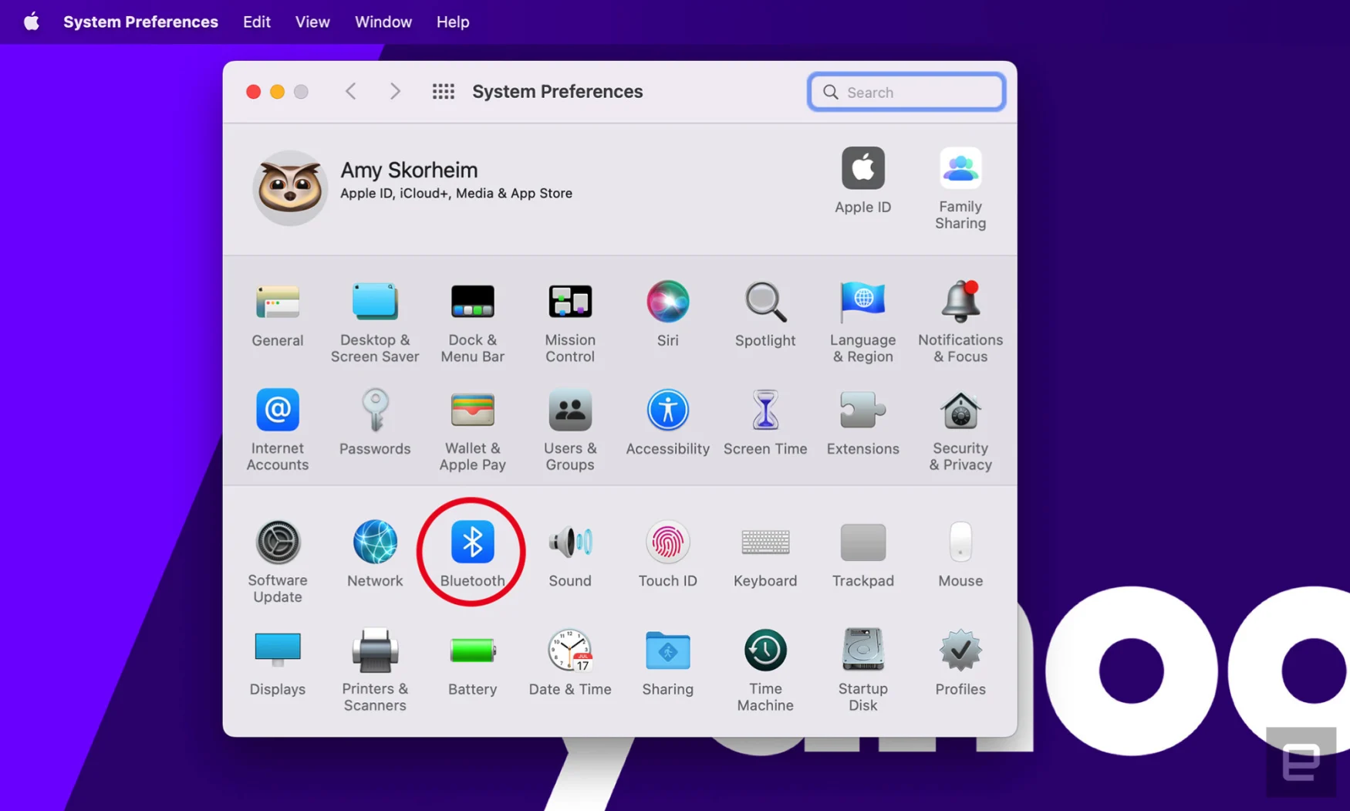Viewport: 1350px width, 811px height.
Task: Open the Apple menu
Action: click(x=31, y=22)
